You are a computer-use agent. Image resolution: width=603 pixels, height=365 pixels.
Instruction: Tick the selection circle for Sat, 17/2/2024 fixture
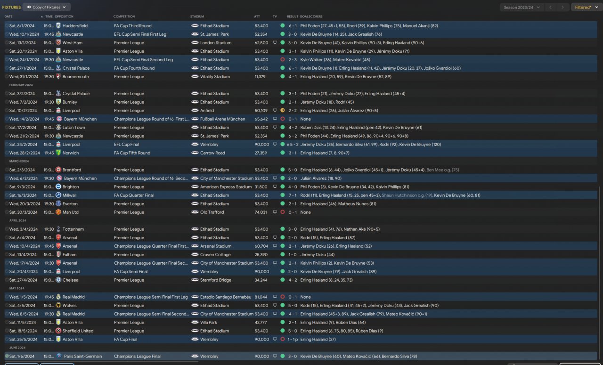pyautogui.click(x=7, y=128)
